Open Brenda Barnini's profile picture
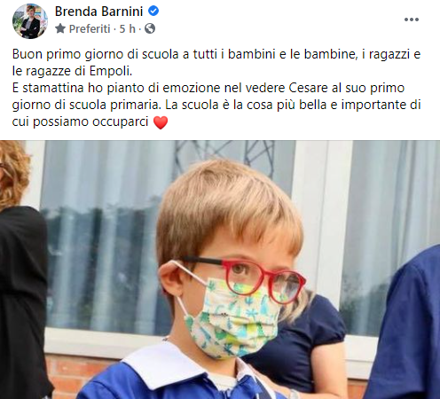 30,21
